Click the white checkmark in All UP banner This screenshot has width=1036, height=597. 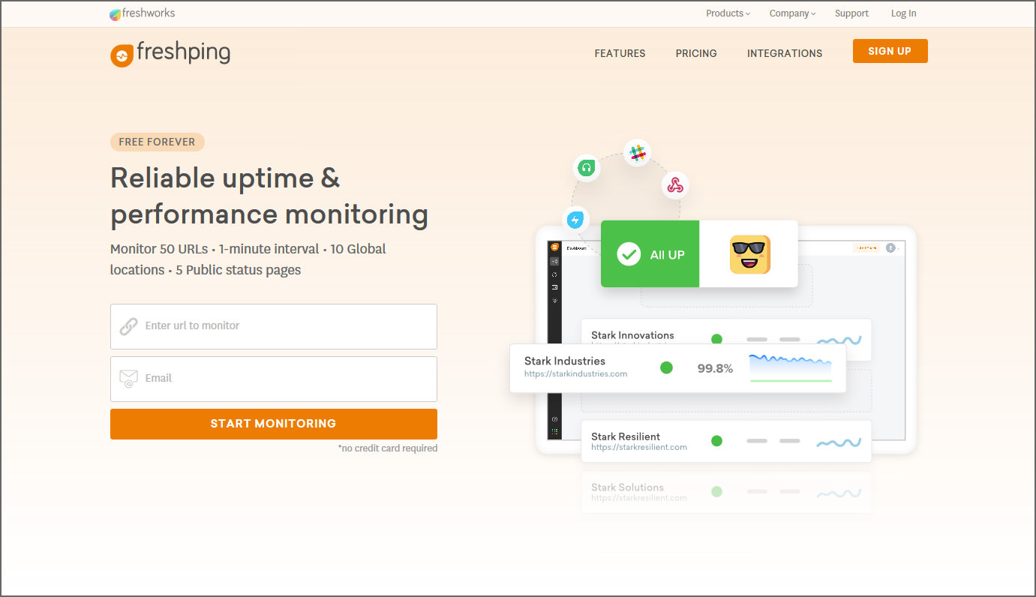(x=629, y=254)
